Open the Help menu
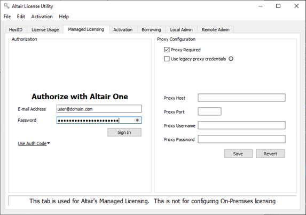306x215 pixels. [x=64, y=17]
